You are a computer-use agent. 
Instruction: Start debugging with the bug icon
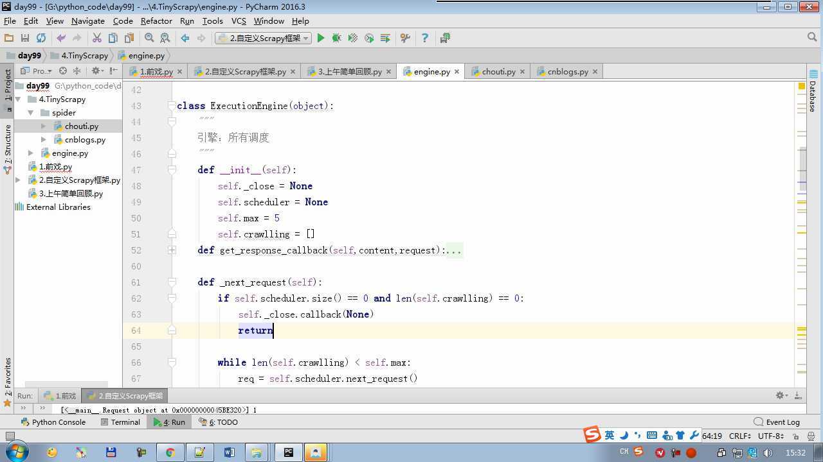point(336,38)
